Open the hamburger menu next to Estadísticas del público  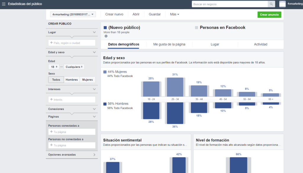tap(4, 4)
